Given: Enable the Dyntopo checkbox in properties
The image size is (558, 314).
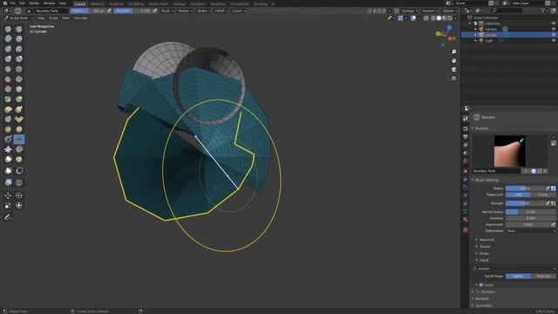Looking at the screenshot, I should pos(478,291).
